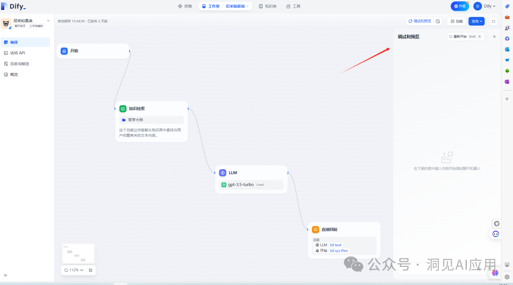This screenshot has height=285, width=513.
Task: Click the Start node home icon
Action: [x=64, y=51]
